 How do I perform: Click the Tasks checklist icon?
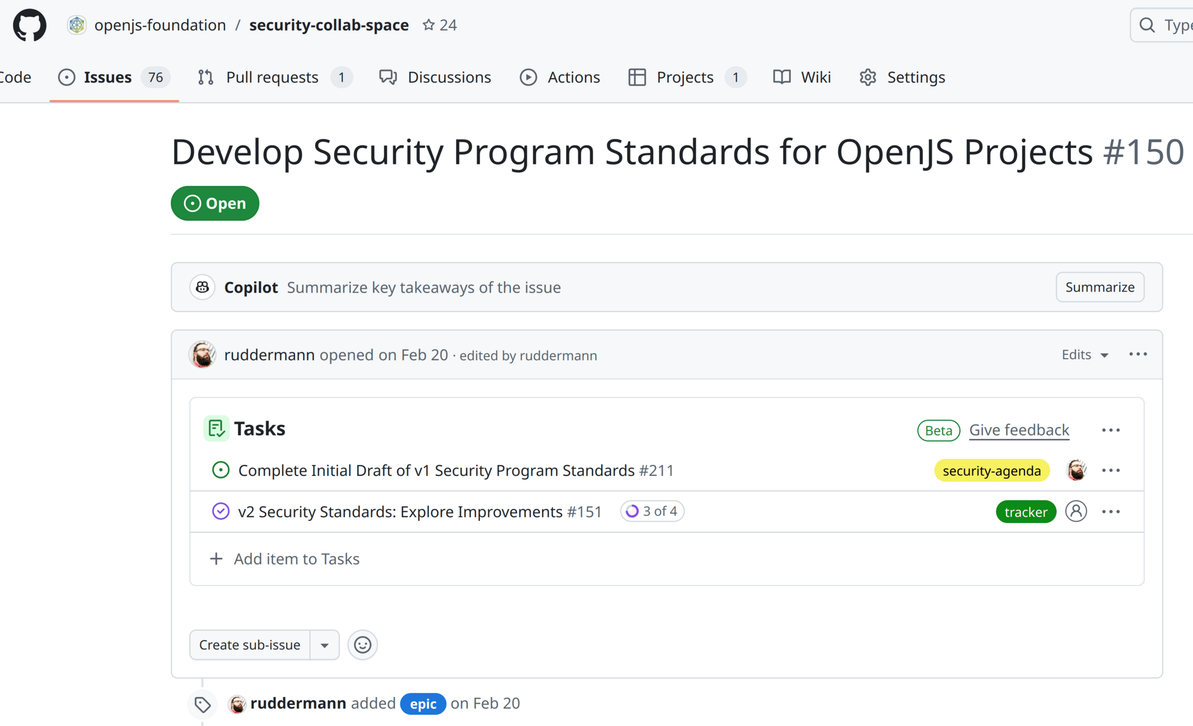click(216, 429)
